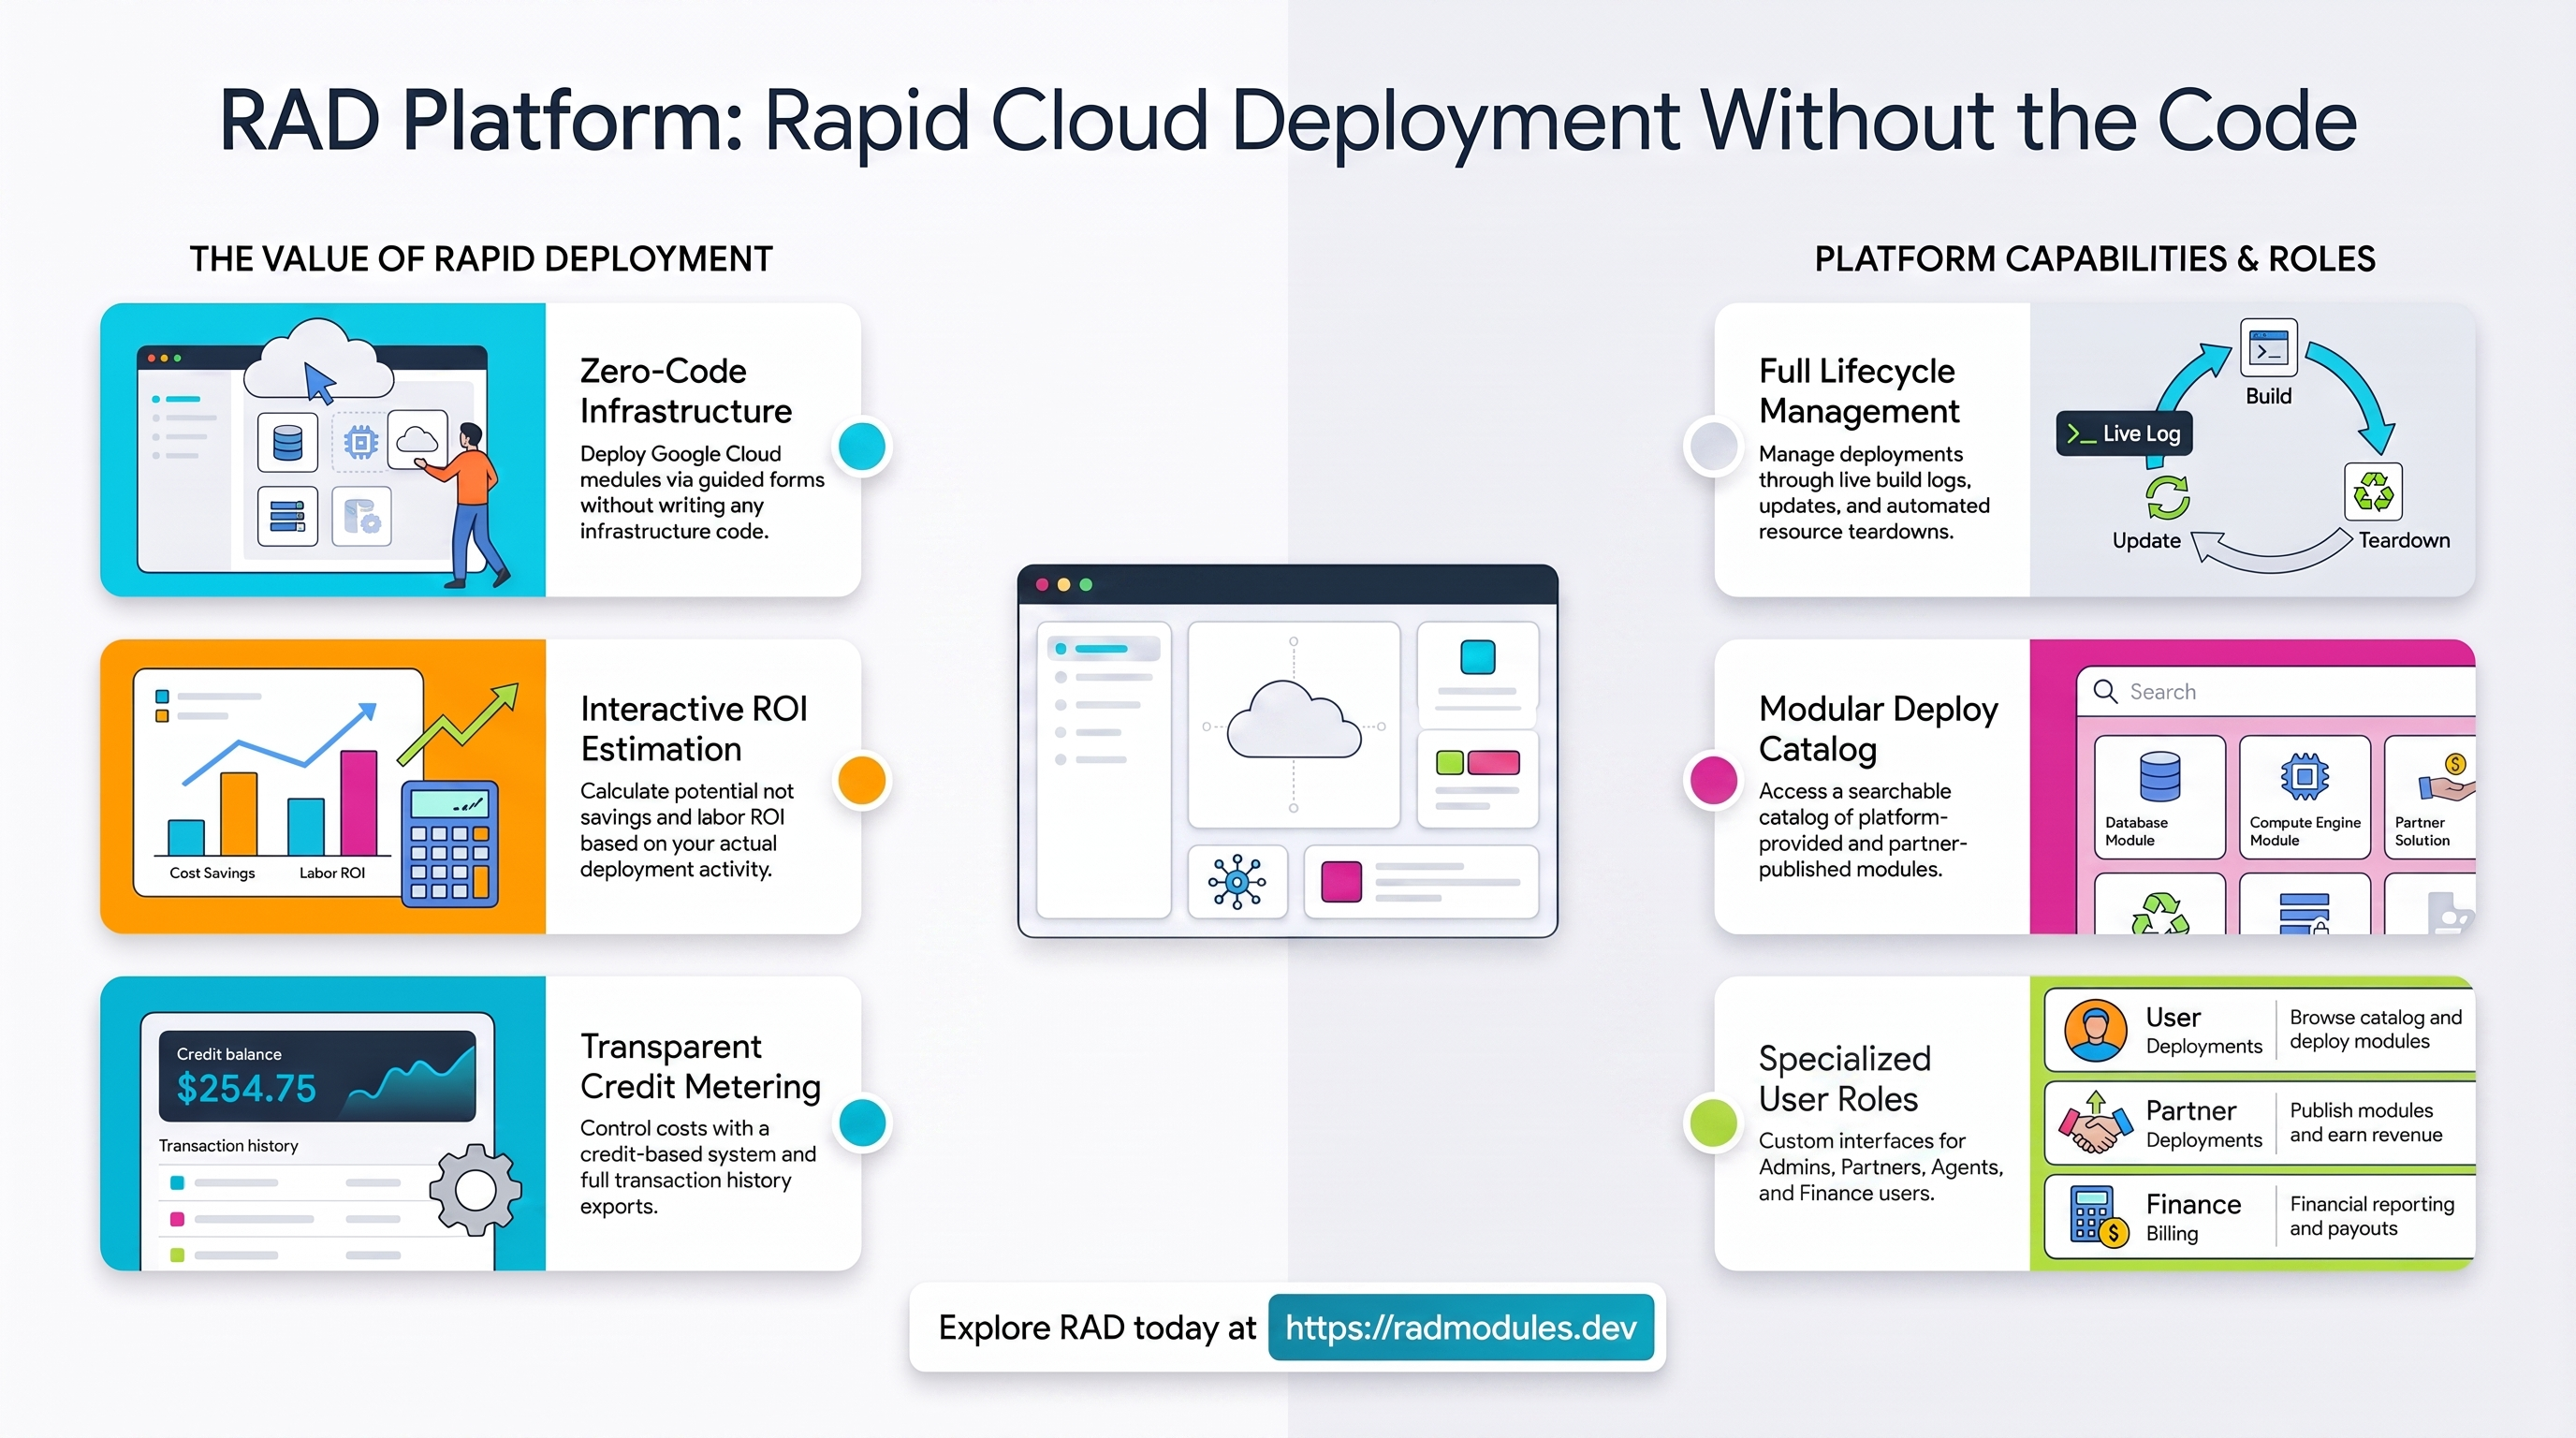The image size is (2576, 1438).
Task: Click "Browse catalog and deploy modules" text
Action: [x=2376, y=1029]
